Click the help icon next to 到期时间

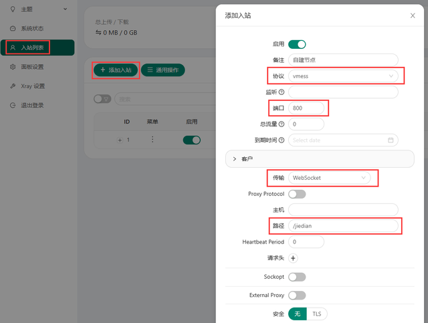282,140
